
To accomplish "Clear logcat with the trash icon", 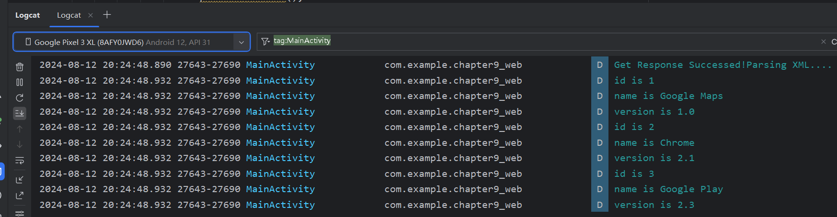I will [x=20, y=67].
